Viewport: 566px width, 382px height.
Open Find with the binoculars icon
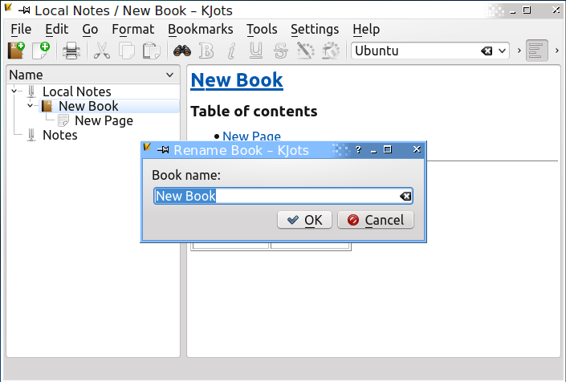[182, 51]
